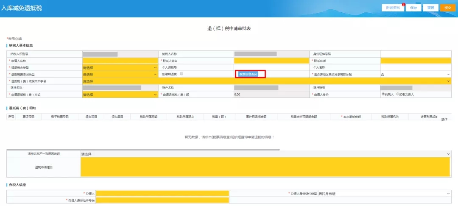Click the 税款所属期止 column header
This screenshot has width=458, height=206.
coord(185,117)
